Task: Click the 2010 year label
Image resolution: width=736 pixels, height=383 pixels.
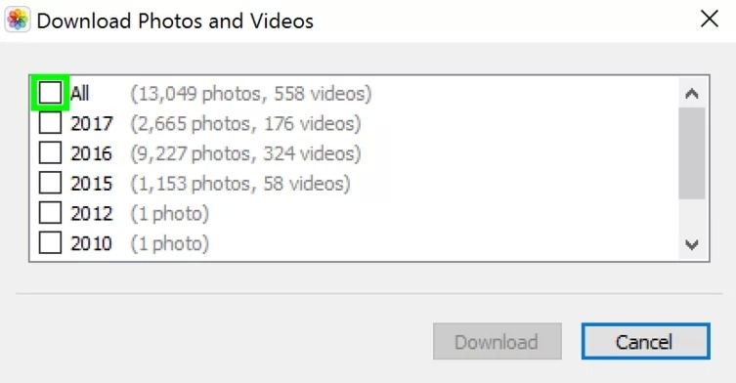Action: [x=92, y=244]
